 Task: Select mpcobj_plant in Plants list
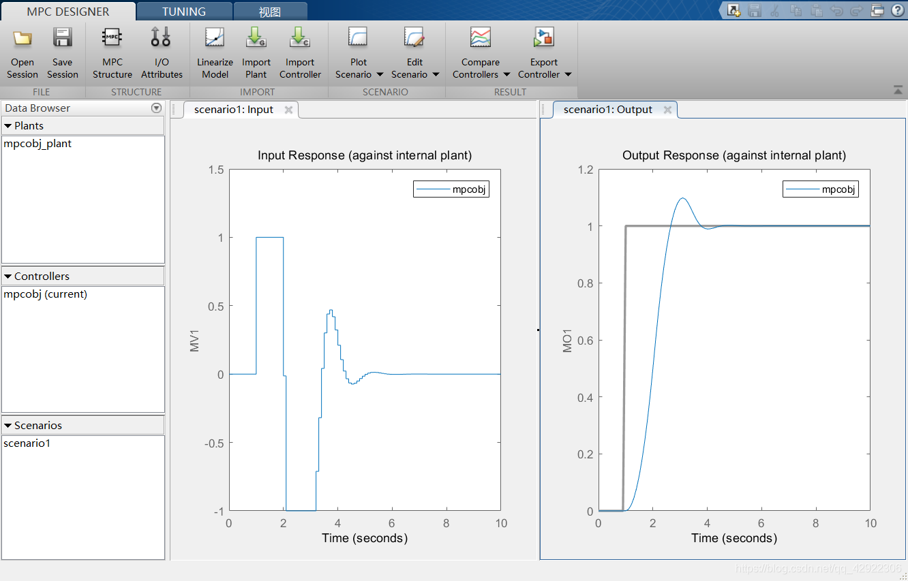(37, 144)
